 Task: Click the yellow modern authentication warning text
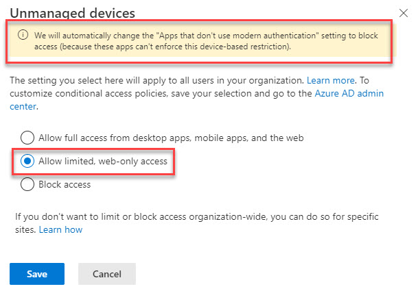click(206, 41)
